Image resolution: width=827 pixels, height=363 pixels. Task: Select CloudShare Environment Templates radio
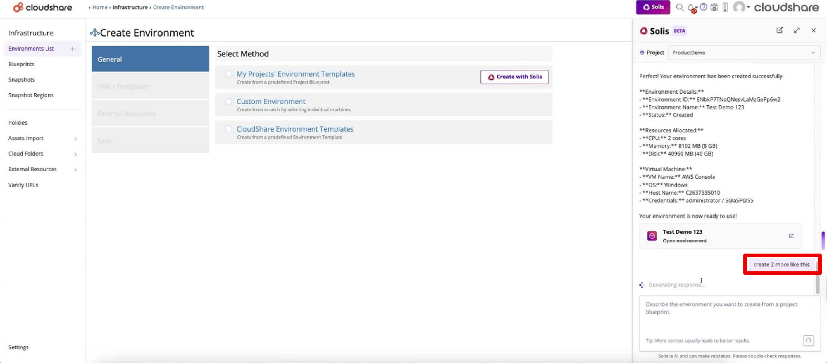pyautogui.click(x=228, y=129)
